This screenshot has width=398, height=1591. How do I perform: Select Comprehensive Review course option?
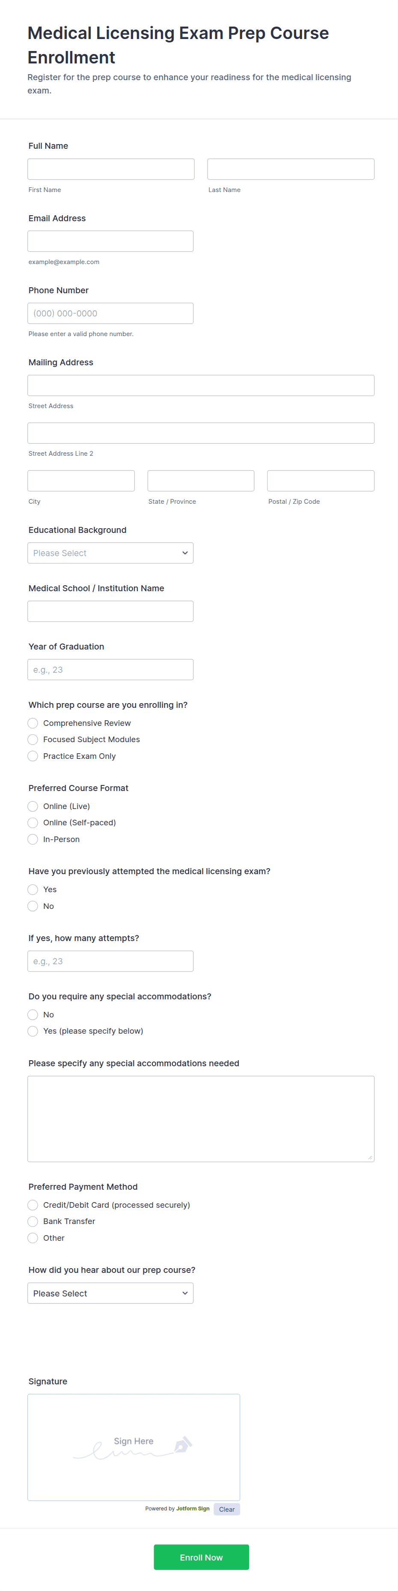[33, 723]
